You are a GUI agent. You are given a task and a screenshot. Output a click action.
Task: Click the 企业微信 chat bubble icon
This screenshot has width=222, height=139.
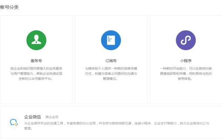pyautogui.click(x=14, y=122)
